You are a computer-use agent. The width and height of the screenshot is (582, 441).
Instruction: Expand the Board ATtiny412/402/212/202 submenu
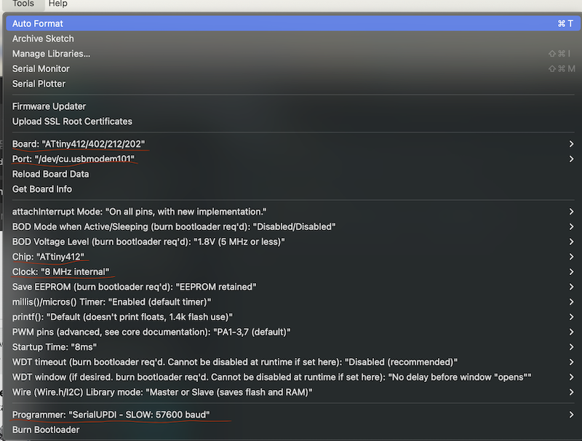79,144
